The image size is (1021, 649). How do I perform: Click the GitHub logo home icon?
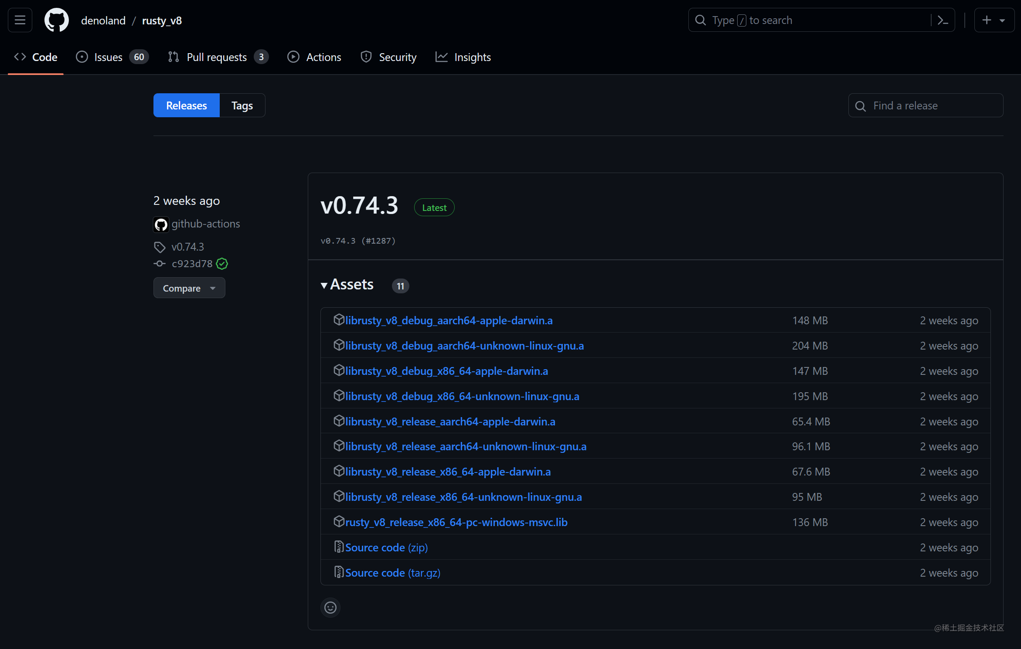coord(57,20)
